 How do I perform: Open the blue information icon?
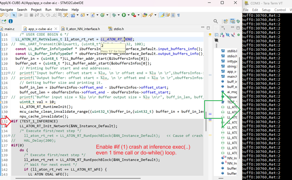click(x=11, y=21)
